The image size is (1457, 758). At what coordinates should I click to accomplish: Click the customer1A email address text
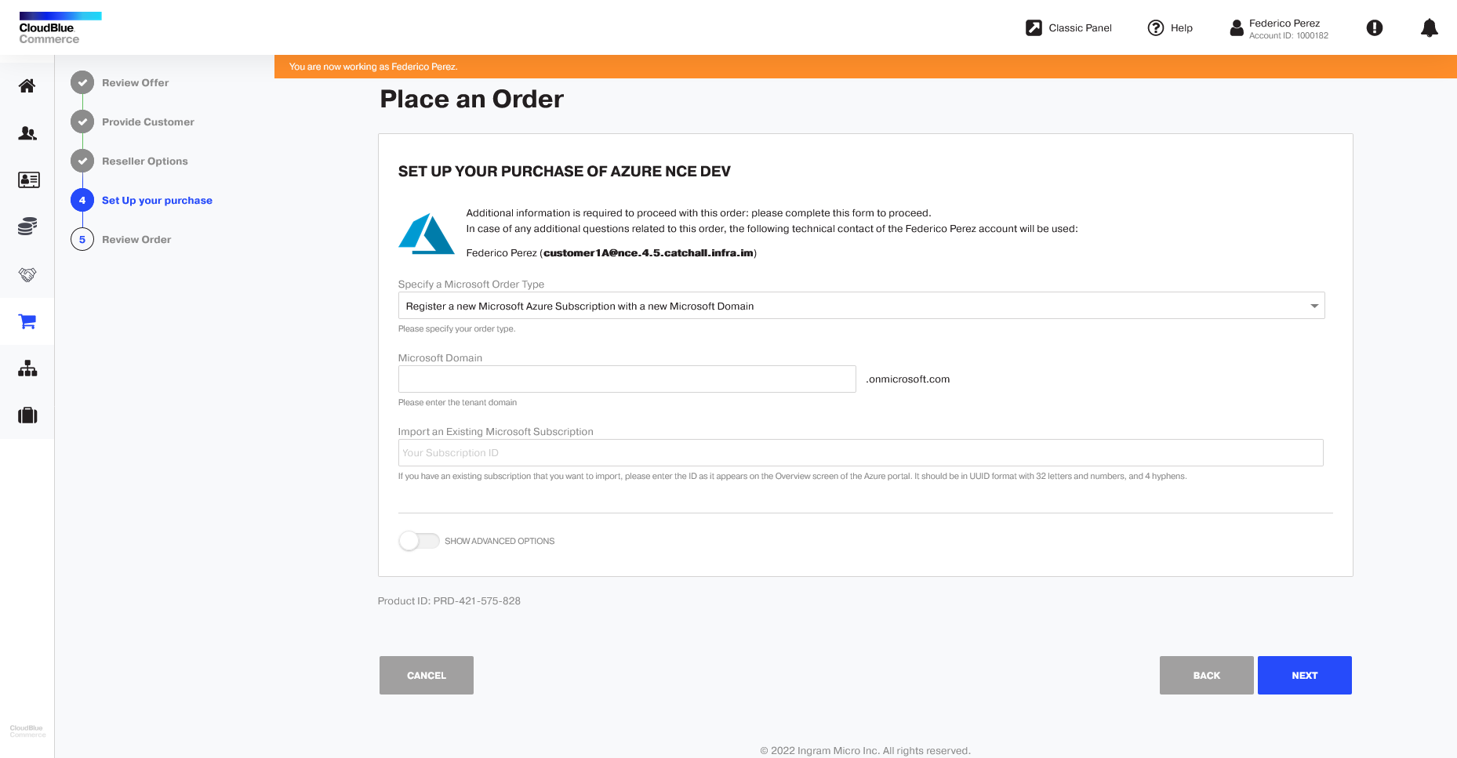pos(649,252)
